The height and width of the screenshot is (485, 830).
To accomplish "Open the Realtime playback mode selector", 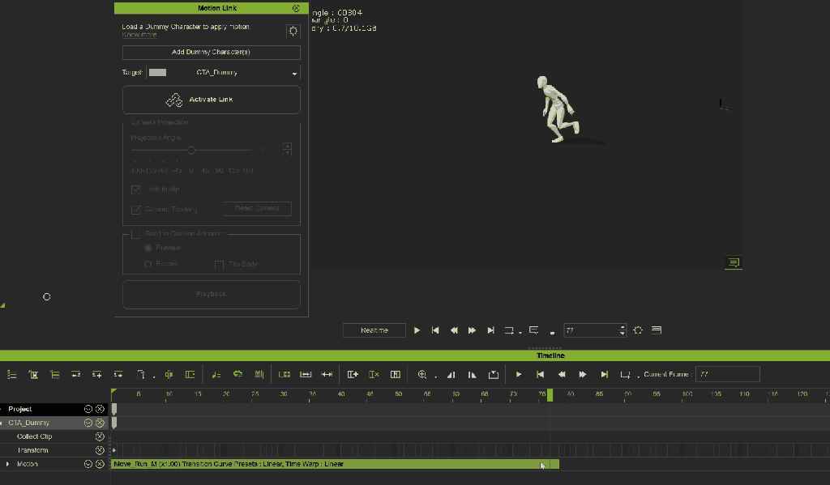I will [374, 330].
